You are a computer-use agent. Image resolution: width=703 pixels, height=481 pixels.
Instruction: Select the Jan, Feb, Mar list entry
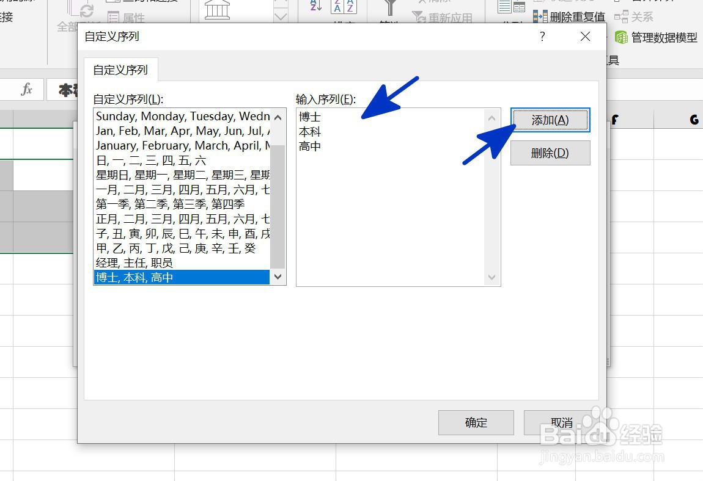pyautogui.click(x=182, y=131)
